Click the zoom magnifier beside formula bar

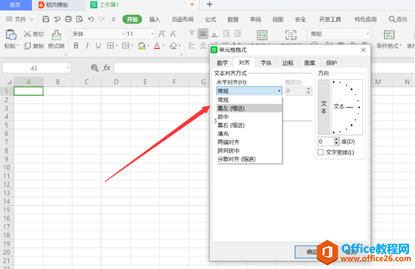tap(95, 68)
